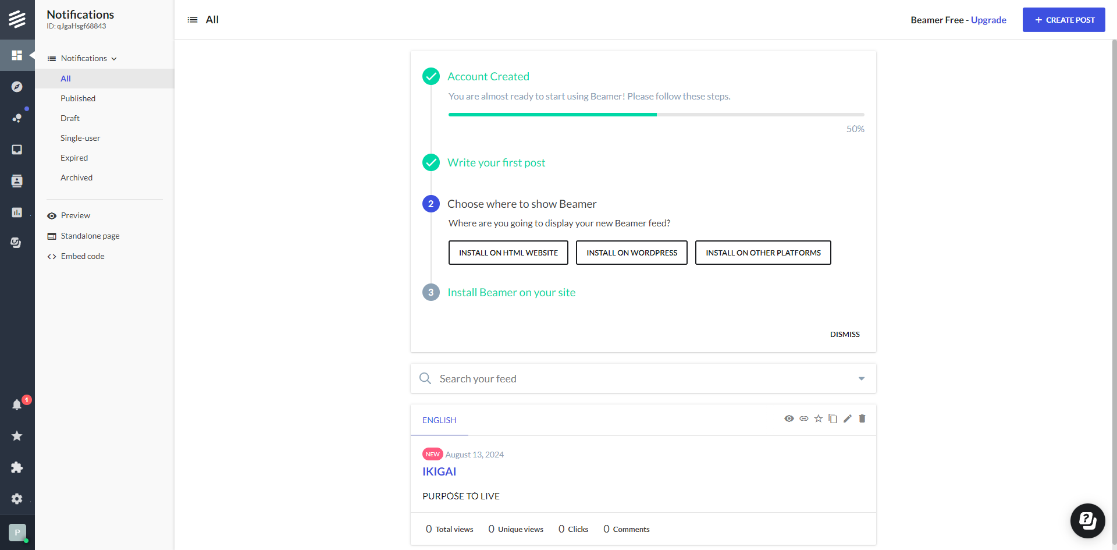Click the 50% progress label
Screen dimensions: 1117x550
(855, 129)
